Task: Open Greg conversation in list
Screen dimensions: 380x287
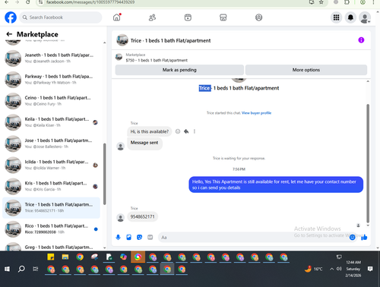Action: 51,247
